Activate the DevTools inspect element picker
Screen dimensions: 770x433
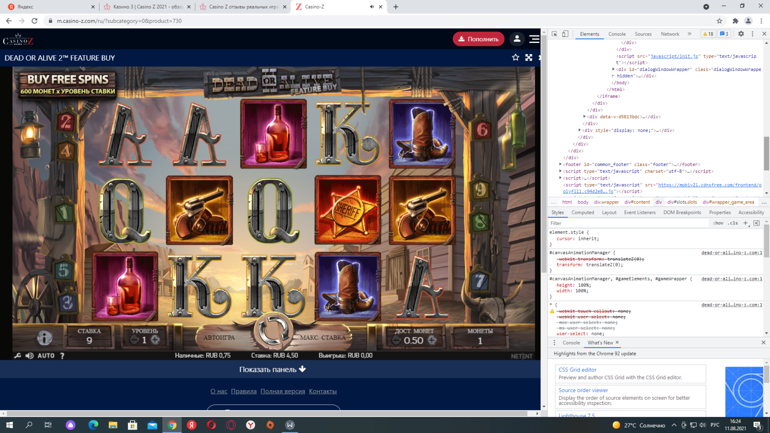coord(554,34)
